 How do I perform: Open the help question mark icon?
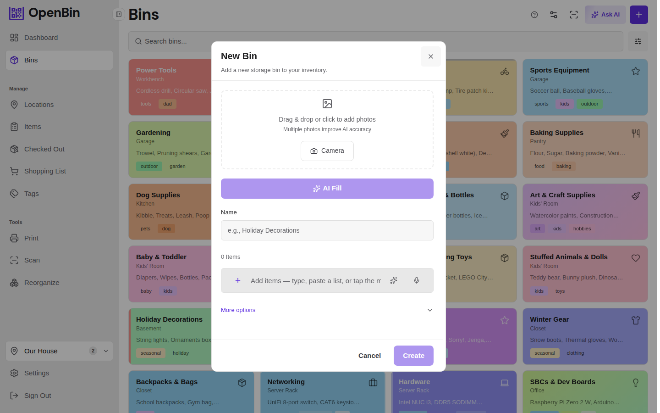click(x=534, y=15)
